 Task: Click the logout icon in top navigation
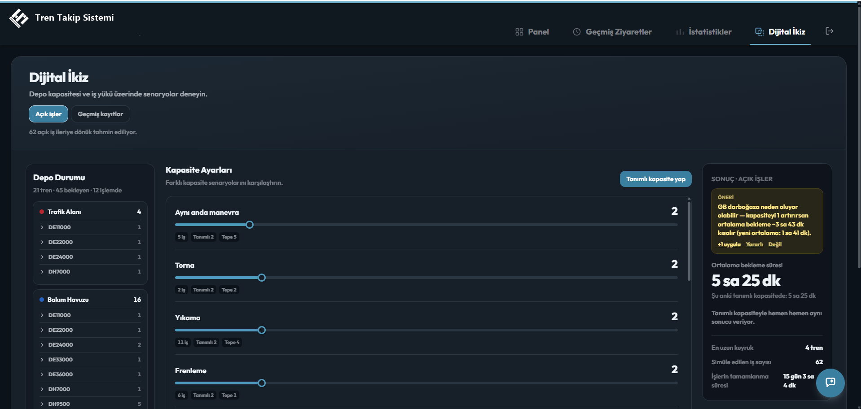[829, 31]
